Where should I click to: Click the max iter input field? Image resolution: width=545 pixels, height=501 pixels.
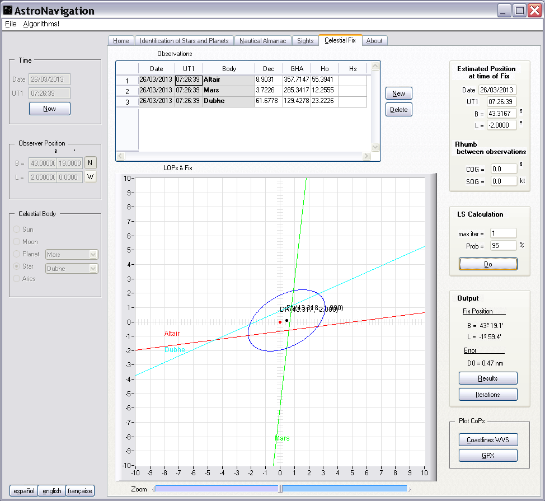click(x=503, y=233)
